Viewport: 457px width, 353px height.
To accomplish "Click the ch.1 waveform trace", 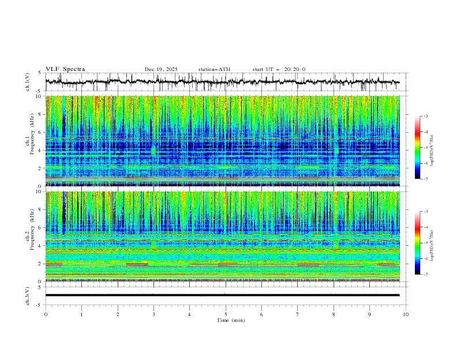I will (x=222, y=82).
